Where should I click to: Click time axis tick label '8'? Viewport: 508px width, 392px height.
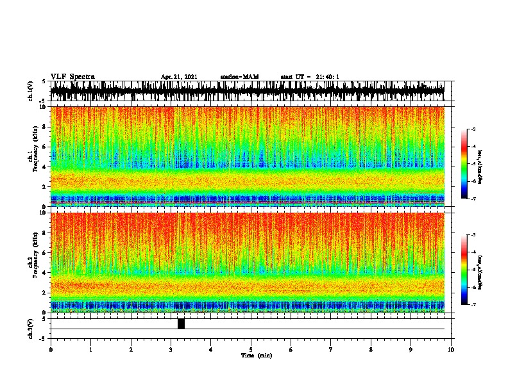pos(371,350)
